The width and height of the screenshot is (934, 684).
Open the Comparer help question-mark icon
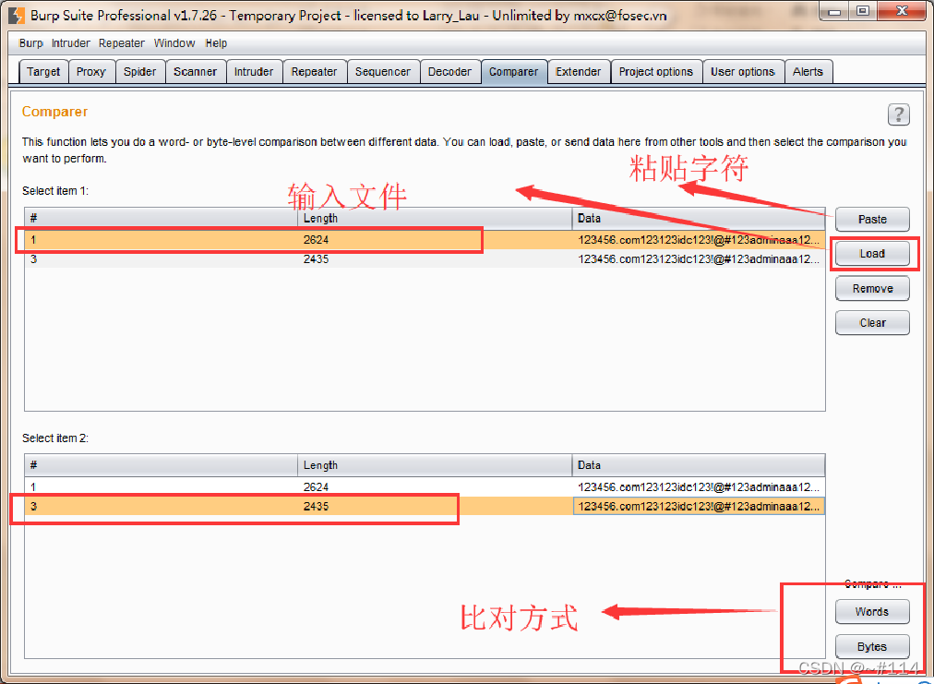click(898, 114)
